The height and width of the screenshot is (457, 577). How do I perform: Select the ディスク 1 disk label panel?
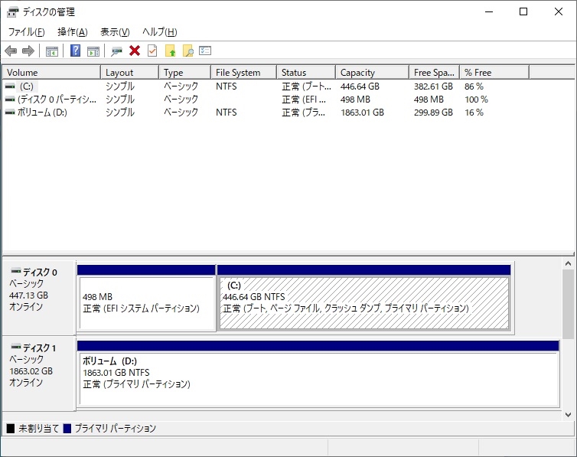click(39, 374)
